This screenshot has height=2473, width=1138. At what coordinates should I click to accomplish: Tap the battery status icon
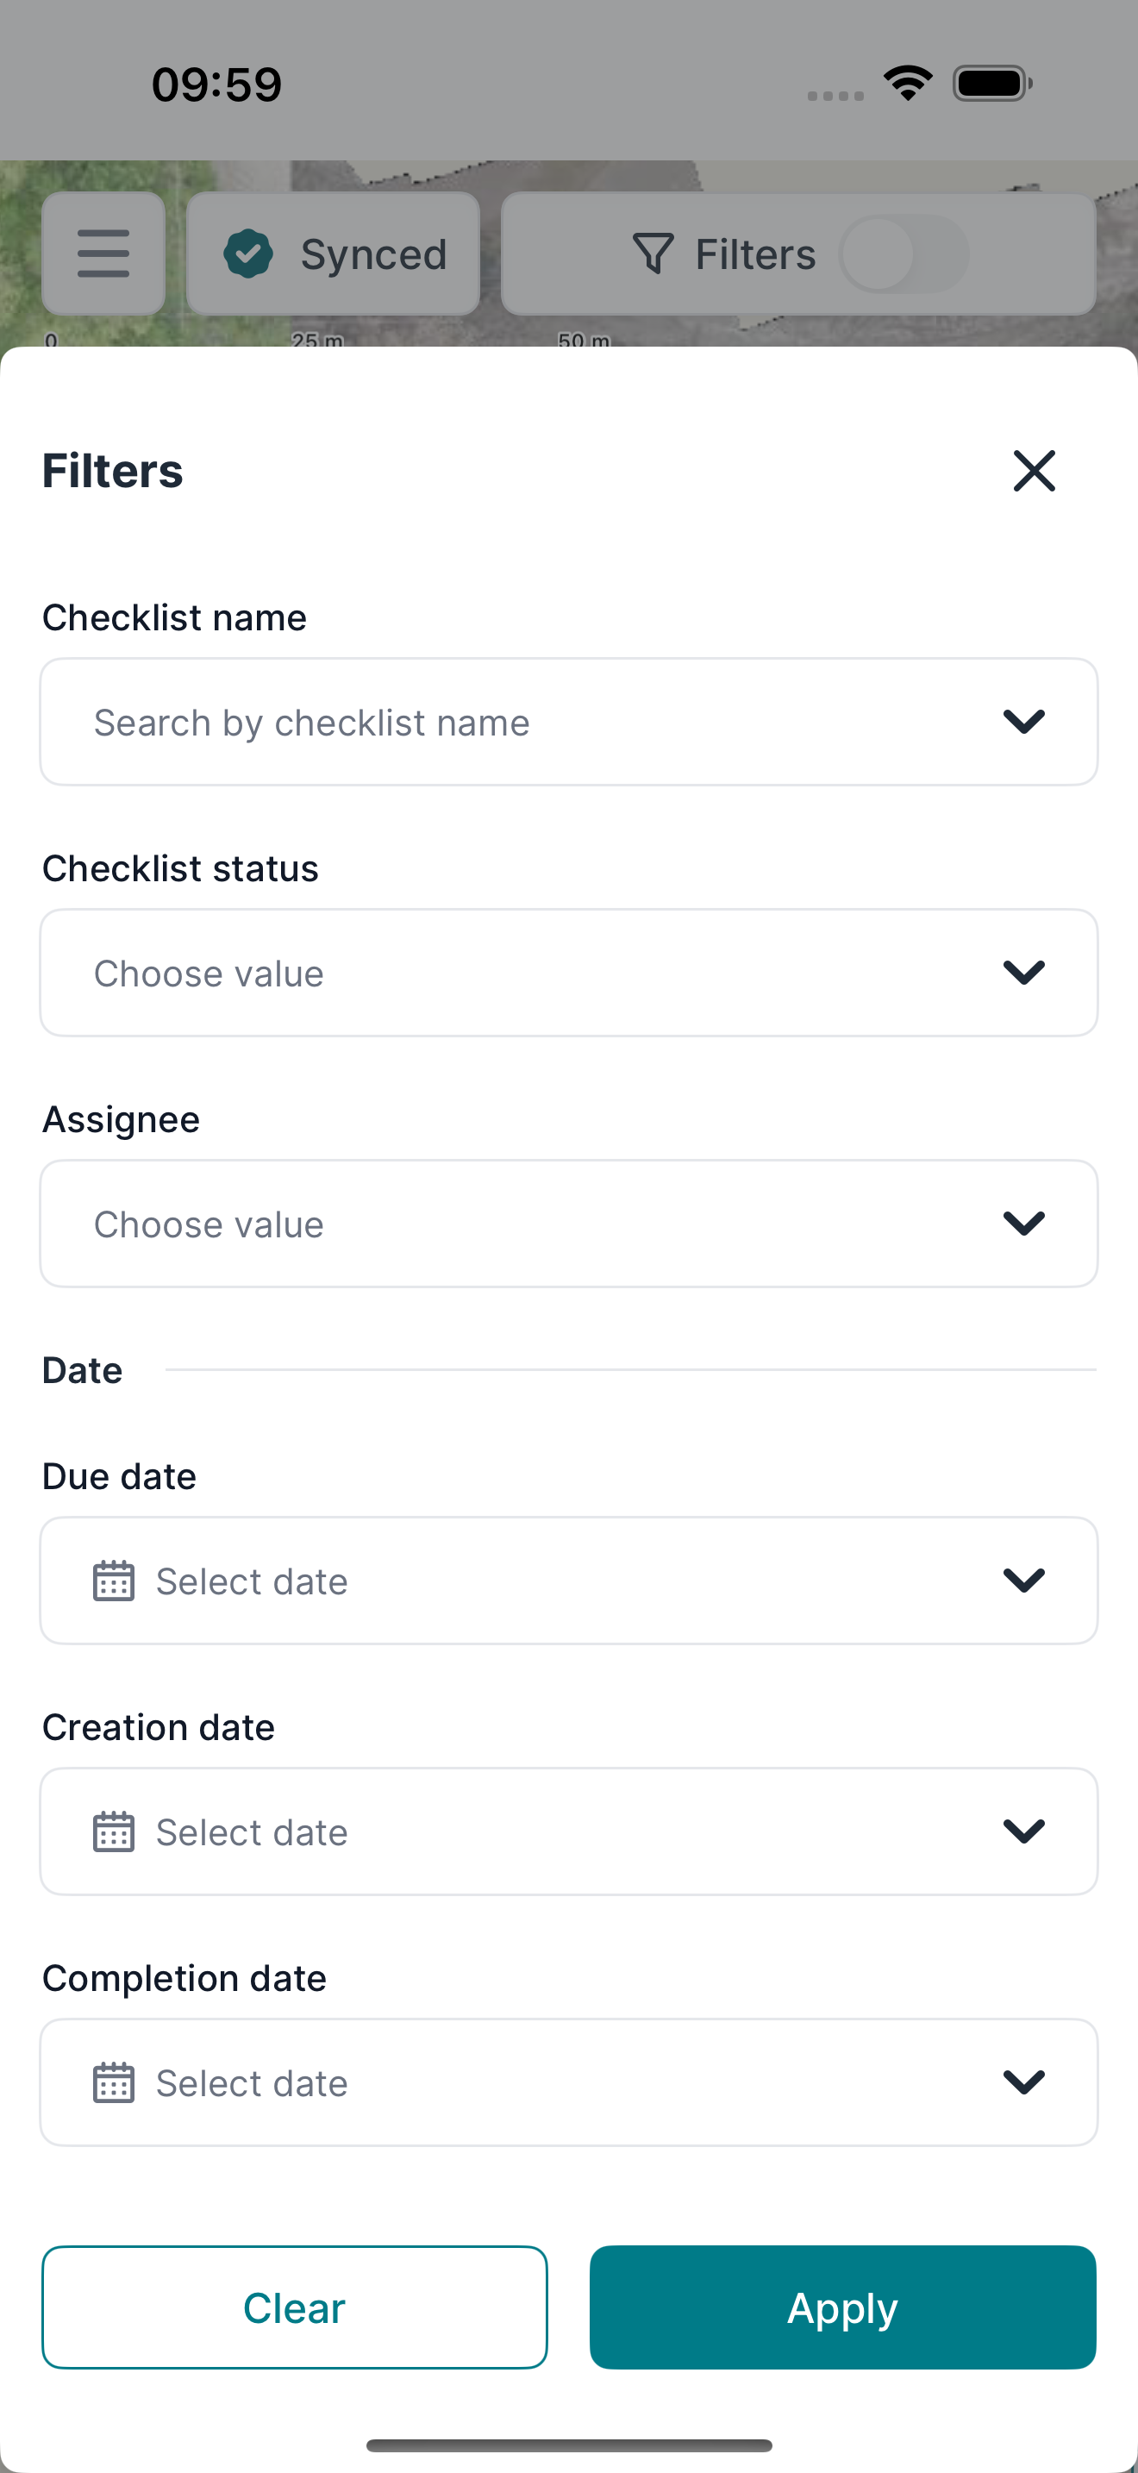992,83
